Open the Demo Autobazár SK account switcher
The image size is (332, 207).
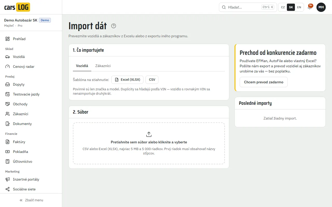point(31,23)
